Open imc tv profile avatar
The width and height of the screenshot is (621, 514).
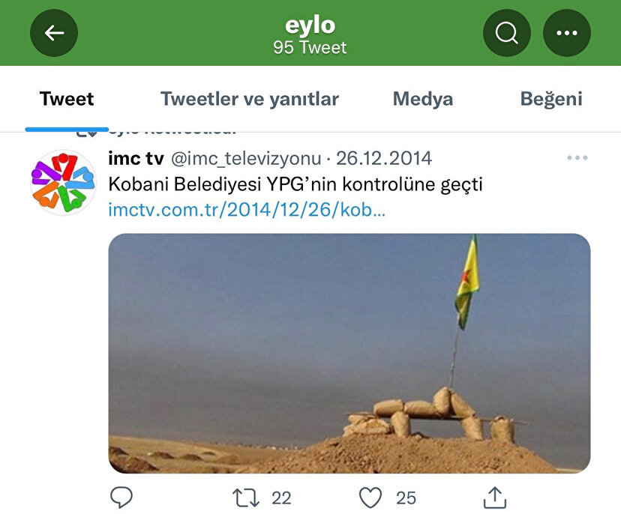63,182
